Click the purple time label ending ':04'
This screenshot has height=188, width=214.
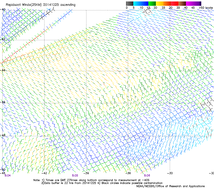[8, 176]
